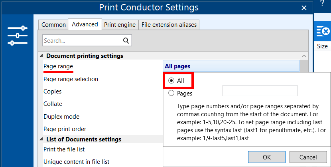
Task: Open the Print engine tab
Action: click(120, 25)
